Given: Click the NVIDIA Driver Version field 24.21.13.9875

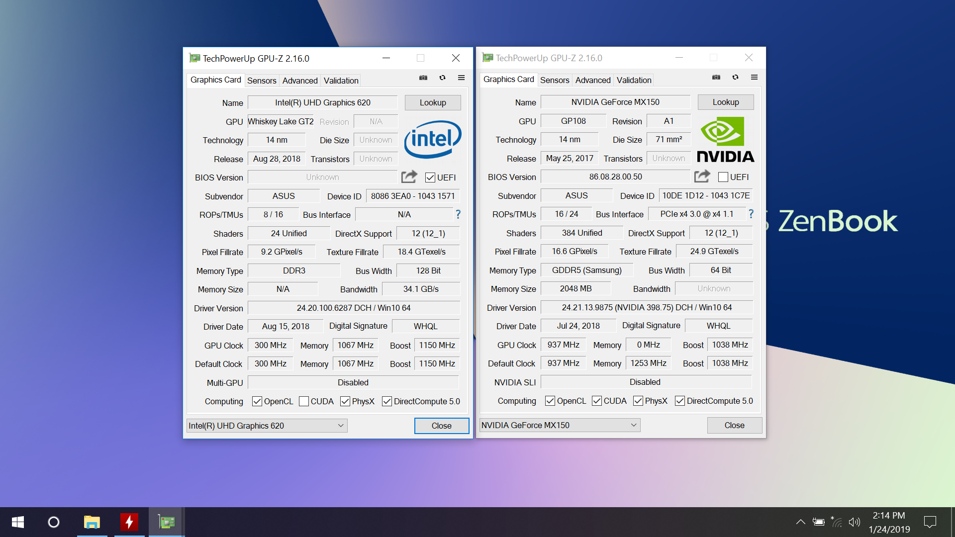Looking at the screenshot, I should pyautogui.click(x=647, y=307).
